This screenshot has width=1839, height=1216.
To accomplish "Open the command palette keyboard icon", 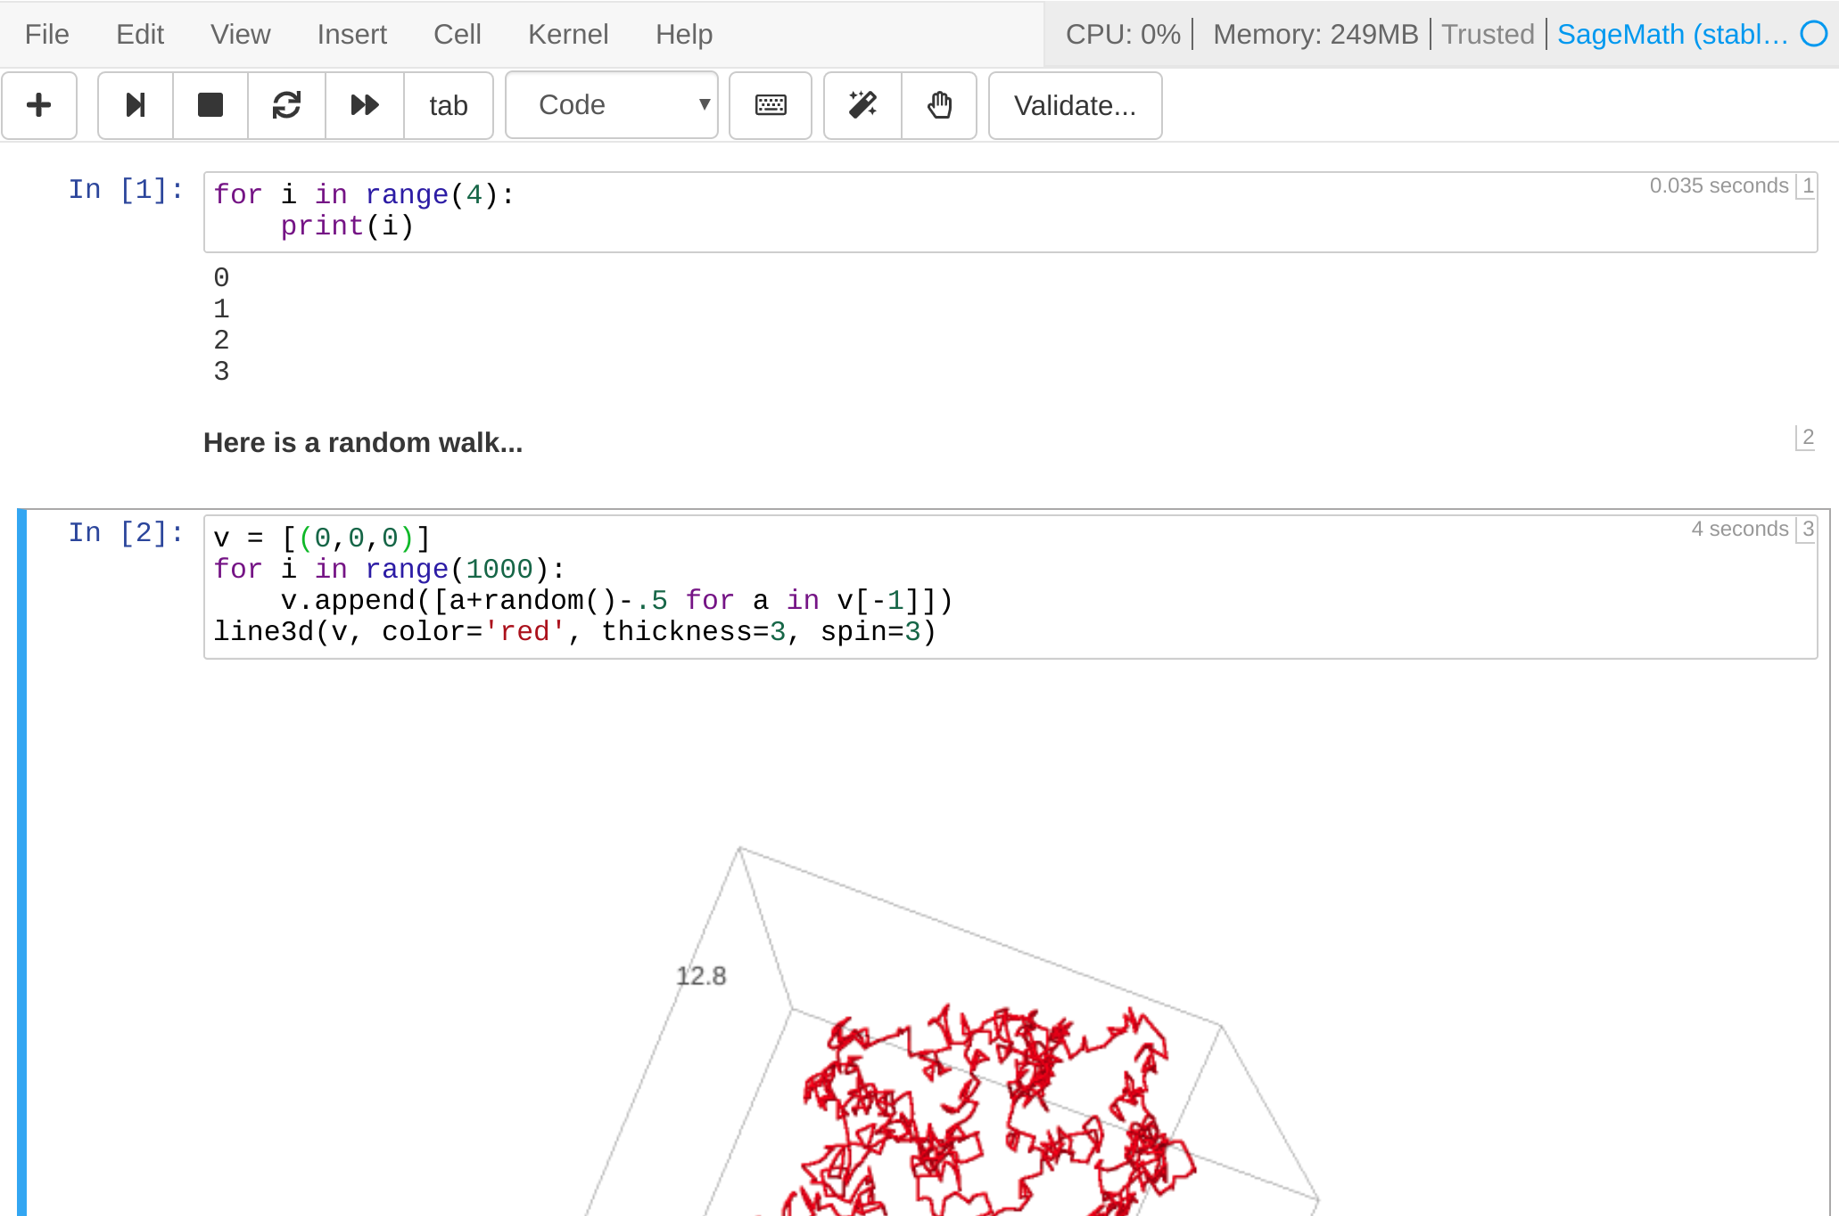I will (x=771, y=105).
